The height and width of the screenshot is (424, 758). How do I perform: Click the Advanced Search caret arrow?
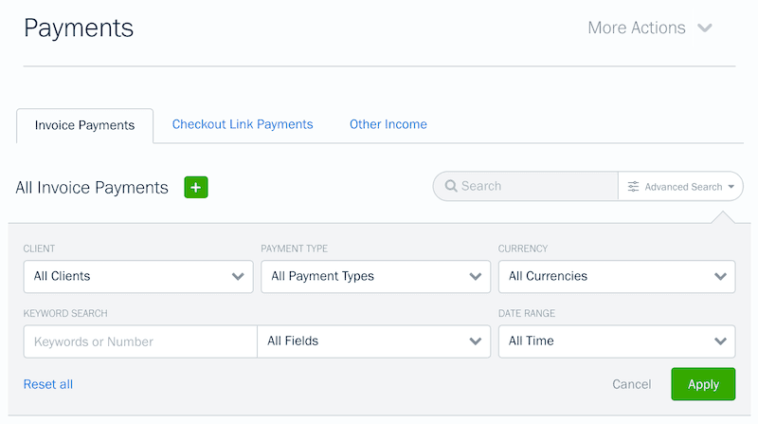(x=731, y=187)
